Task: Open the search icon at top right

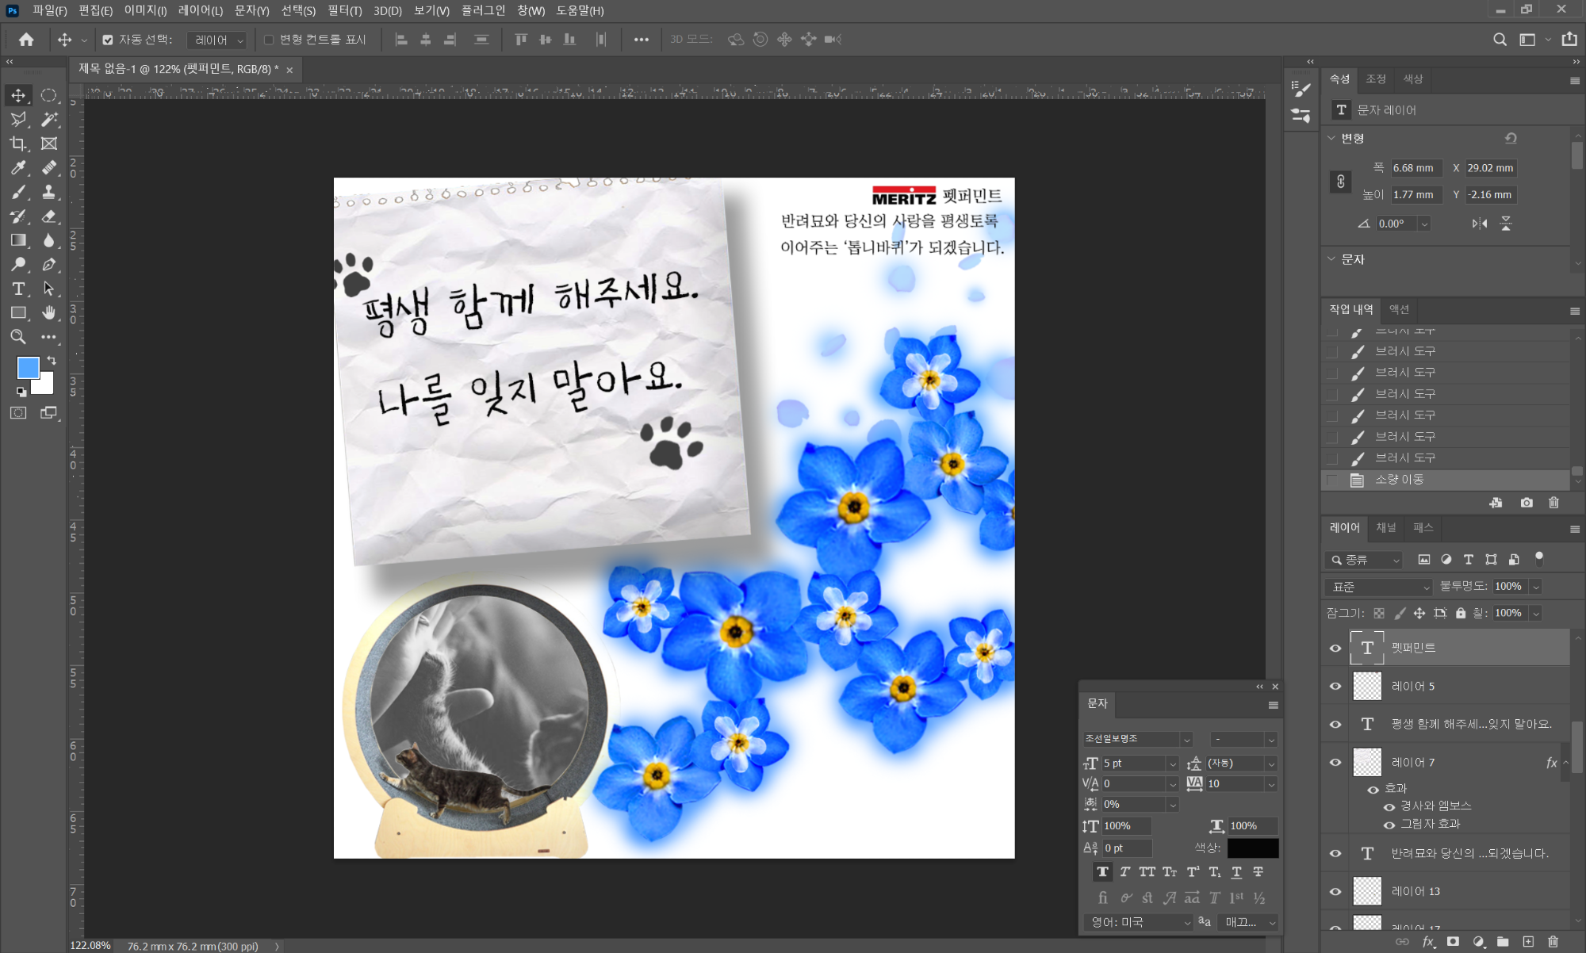Action: [x=1500, y=39]
